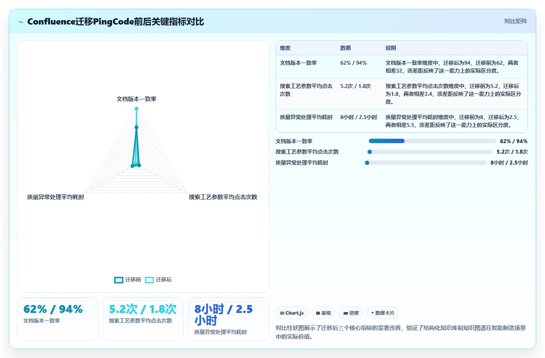Click the 表格 tag icon

pyautogui.click(x=318, y=313)
